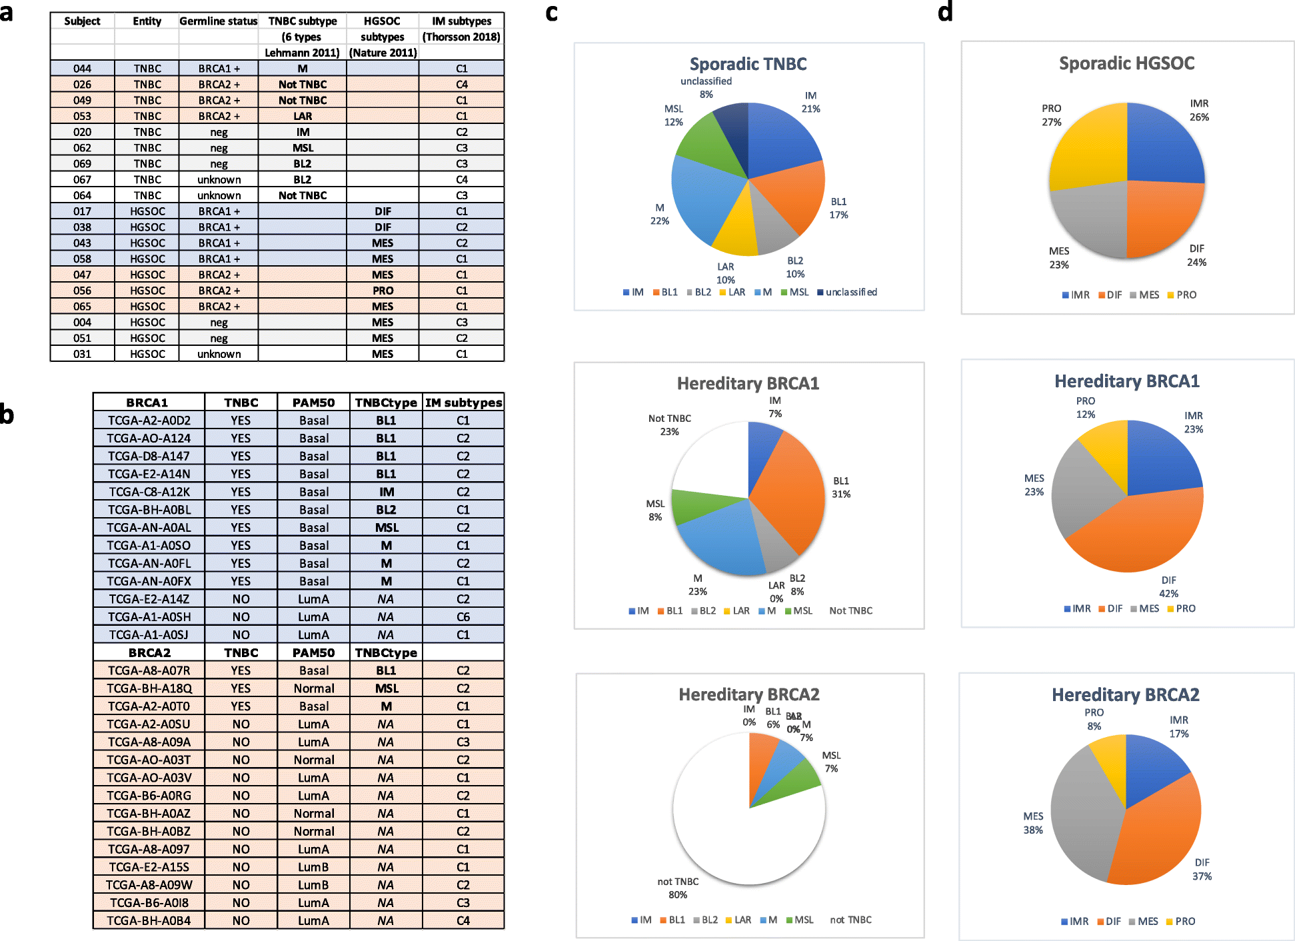Viewport: 1295px width, 941px height.
Task: Select table a subject cell 026
Action: pyautogui.click(x=82, y=85)
